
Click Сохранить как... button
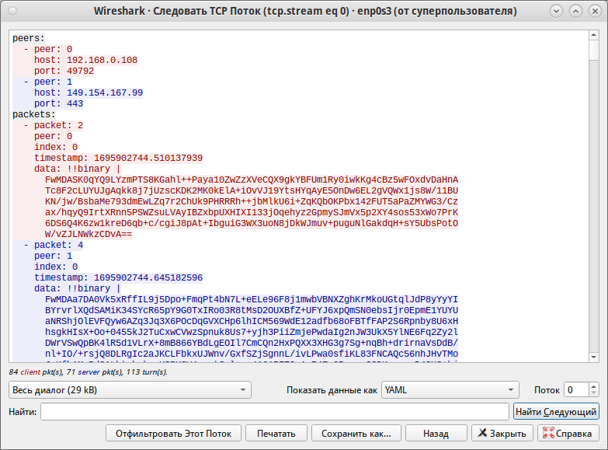click(356, 433)
